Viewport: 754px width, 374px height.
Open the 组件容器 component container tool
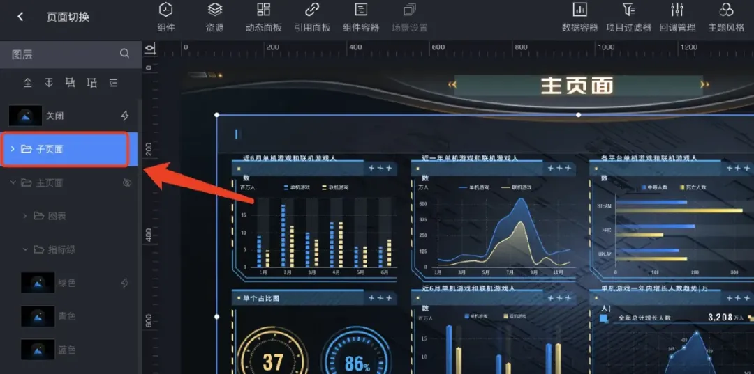pyautogui.click(x=361, y=17)
